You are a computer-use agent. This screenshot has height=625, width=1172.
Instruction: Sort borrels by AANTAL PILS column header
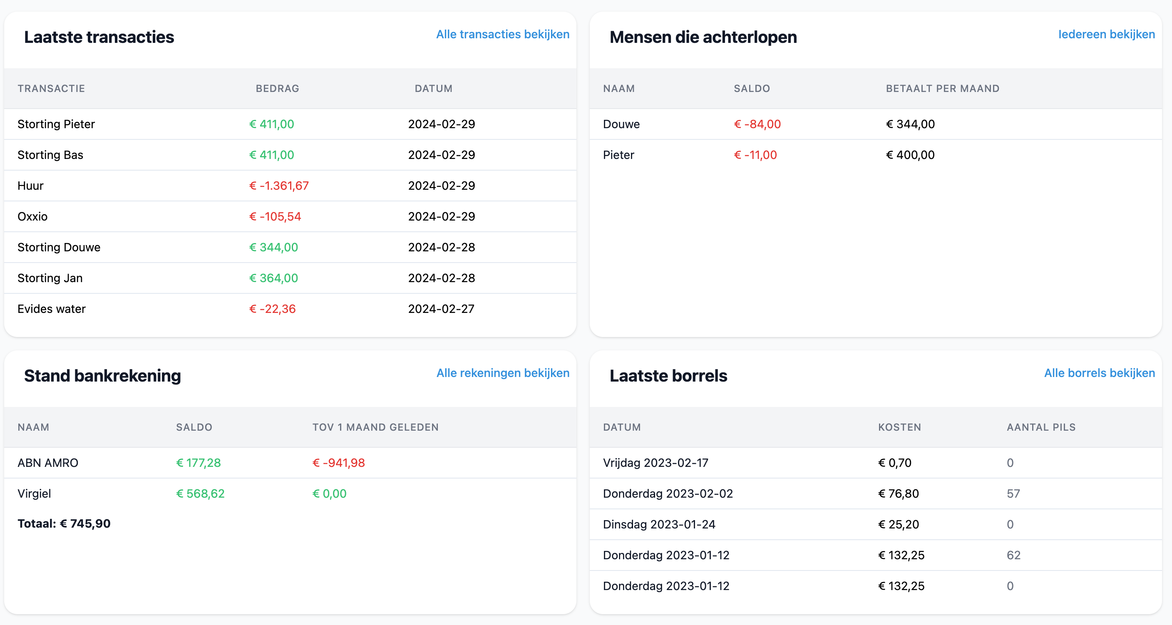1041,427
